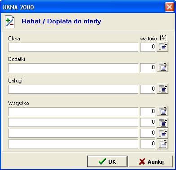Click the Rabat/Dopłata plus-minus document icon
Image resolution: width=176 pixels, height=170 pixels.
[10, 22]
